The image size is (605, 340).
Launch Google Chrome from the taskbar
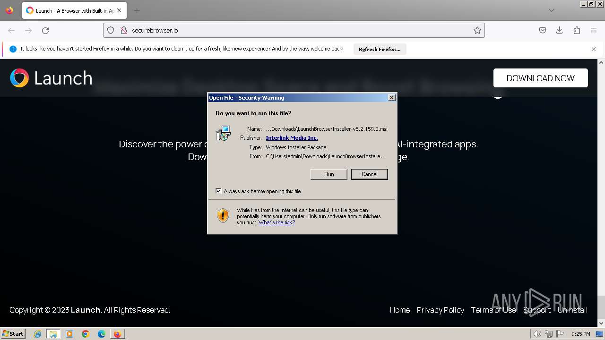86,334
